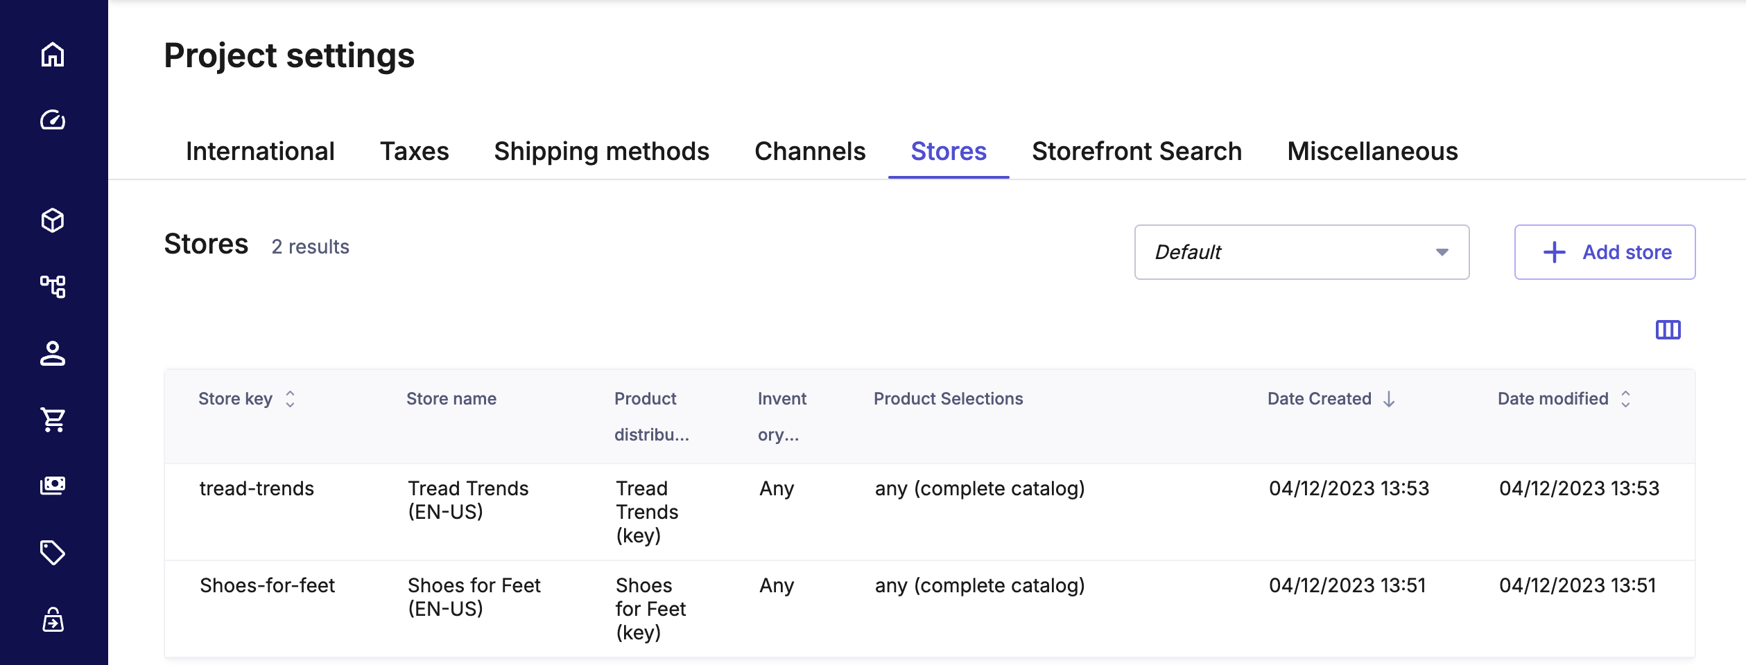
Task: Switch to the Shipping methods tab
Action: (601, 152)
